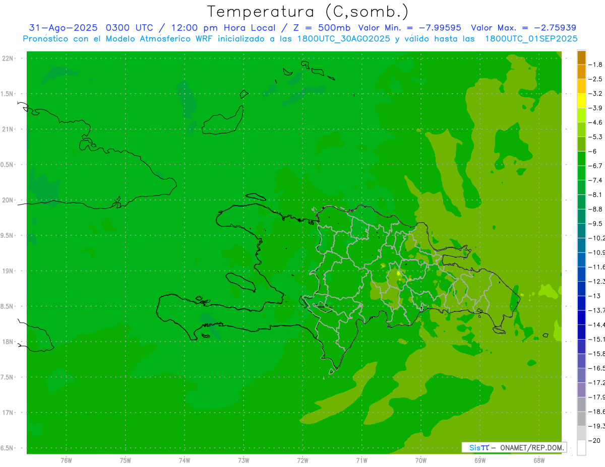Select the purple swatch between -17.2 and -17.9
605x467 pixels.
(x=581, y=390)
